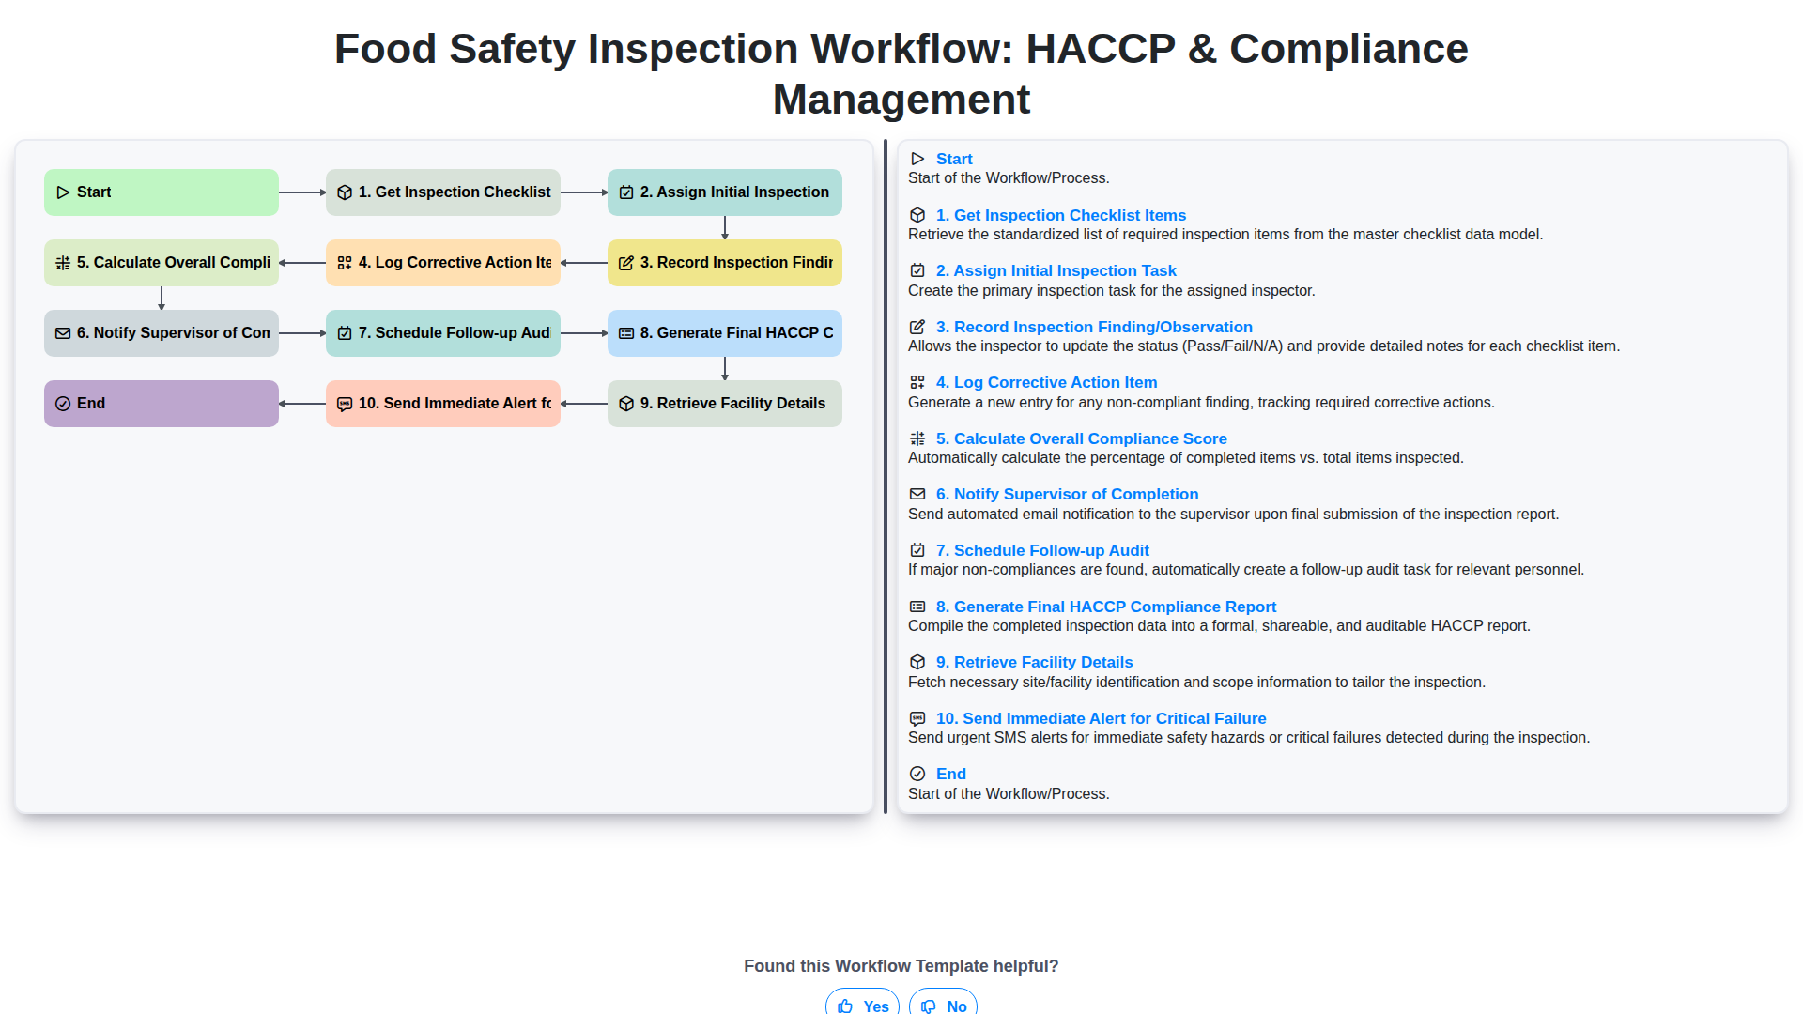Click the calendar-check icon beside Assign Initial Inspection Task link

coord(917,270)
